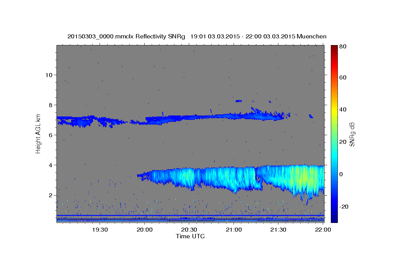Click the colorbar value 20

point(343,142)
